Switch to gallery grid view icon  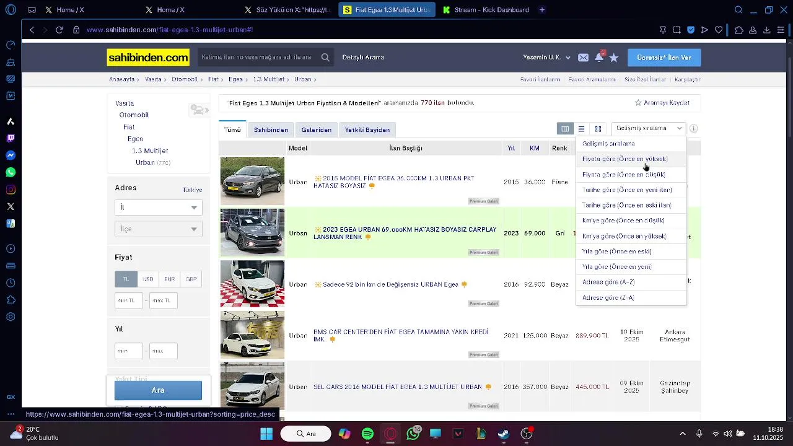pos(598,129)
